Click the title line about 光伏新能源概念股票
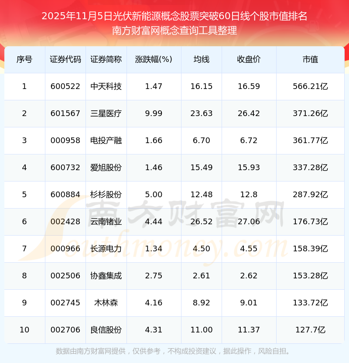The image size is (349, 363). [174, 16]
